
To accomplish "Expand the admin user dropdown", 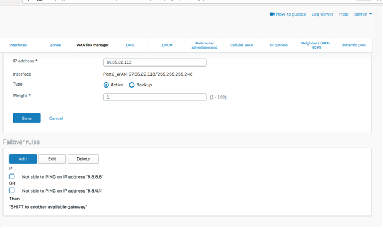I will coord(363,14).
